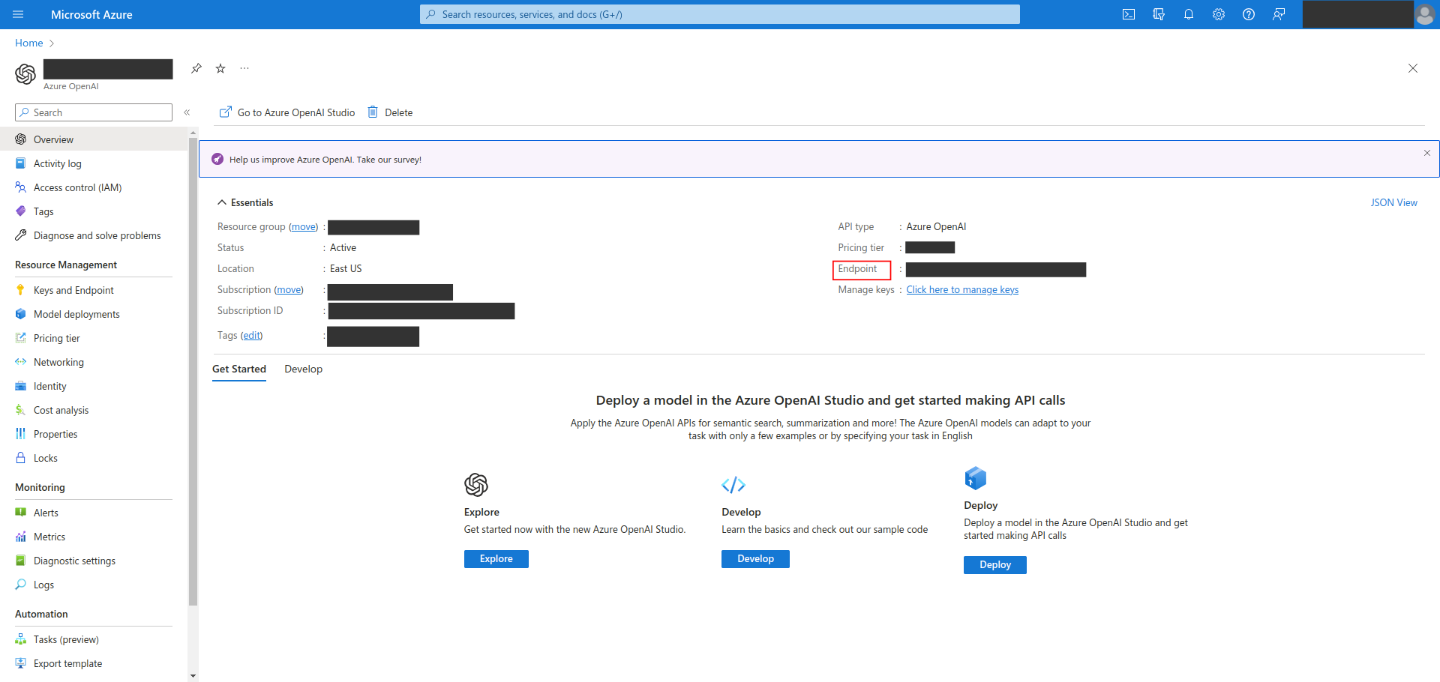Click the help question mark icon
This screenshot has height=682, width=1440.
pos(1248,14)
